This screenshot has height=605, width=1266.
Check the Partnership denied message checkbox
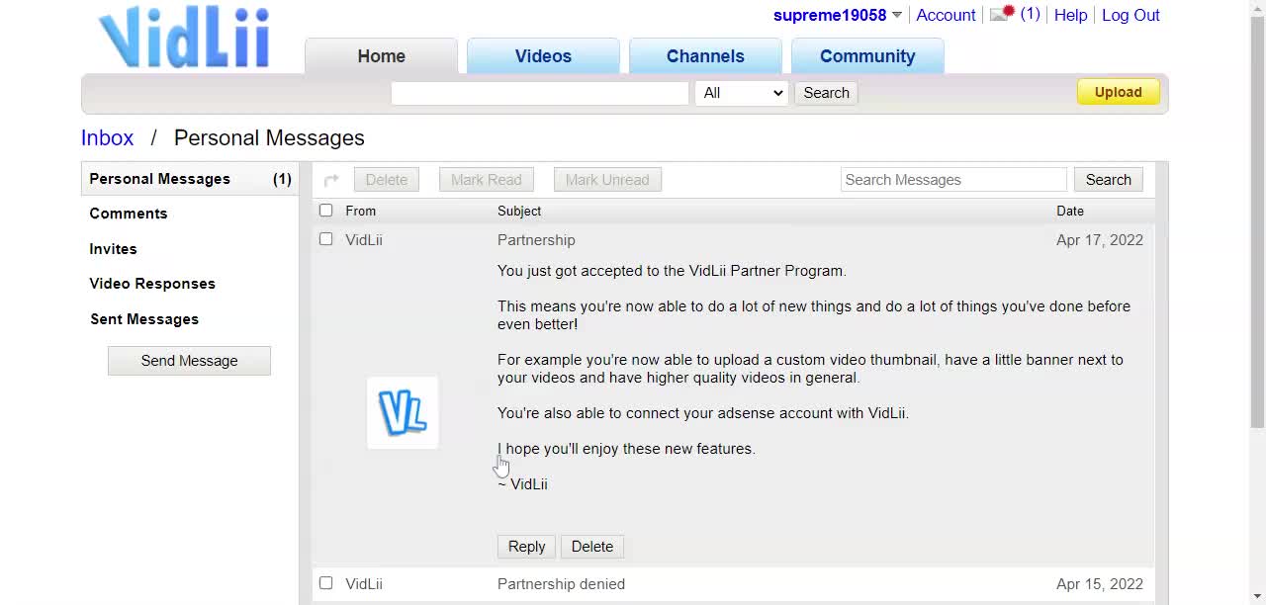[325, 583]
